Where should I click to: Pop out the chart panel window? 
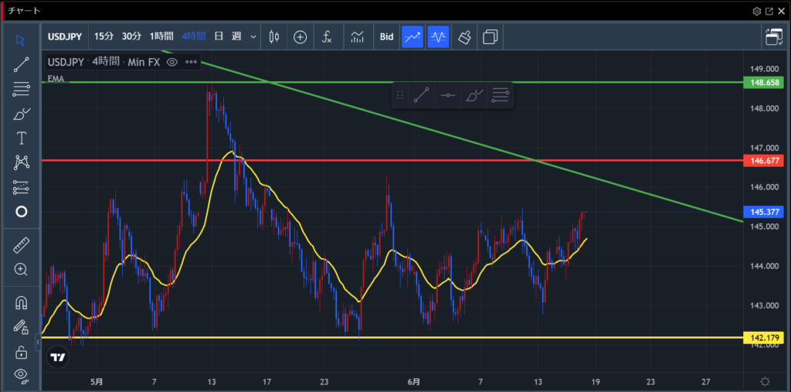[x=769, y=11]
